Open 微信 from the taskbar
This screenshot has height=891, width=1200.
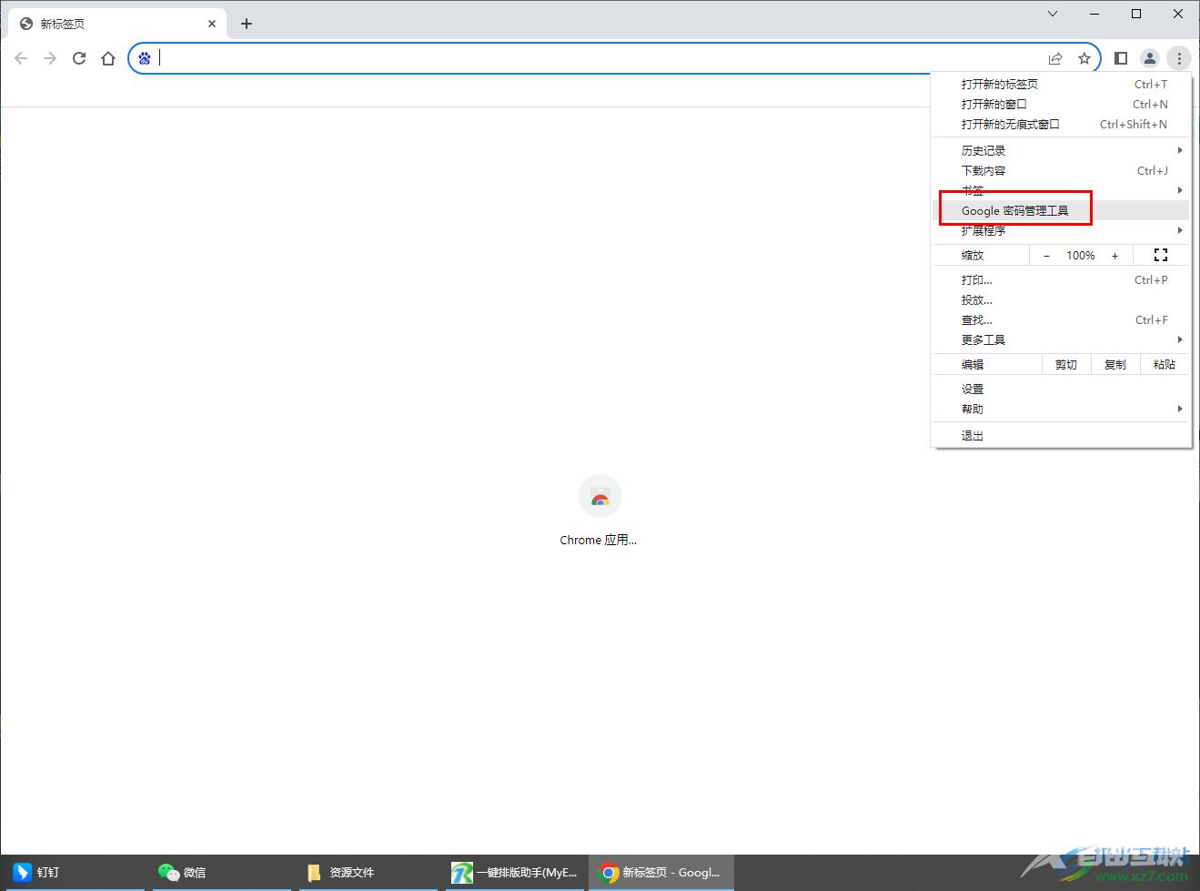223,873
